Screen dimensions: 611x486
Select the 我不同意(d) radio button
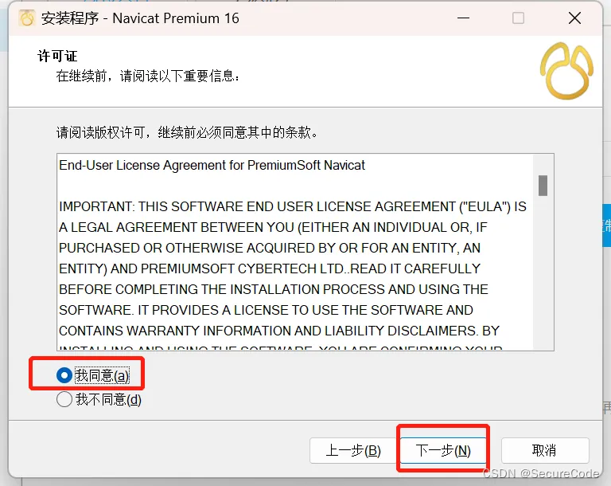(64, 399)
